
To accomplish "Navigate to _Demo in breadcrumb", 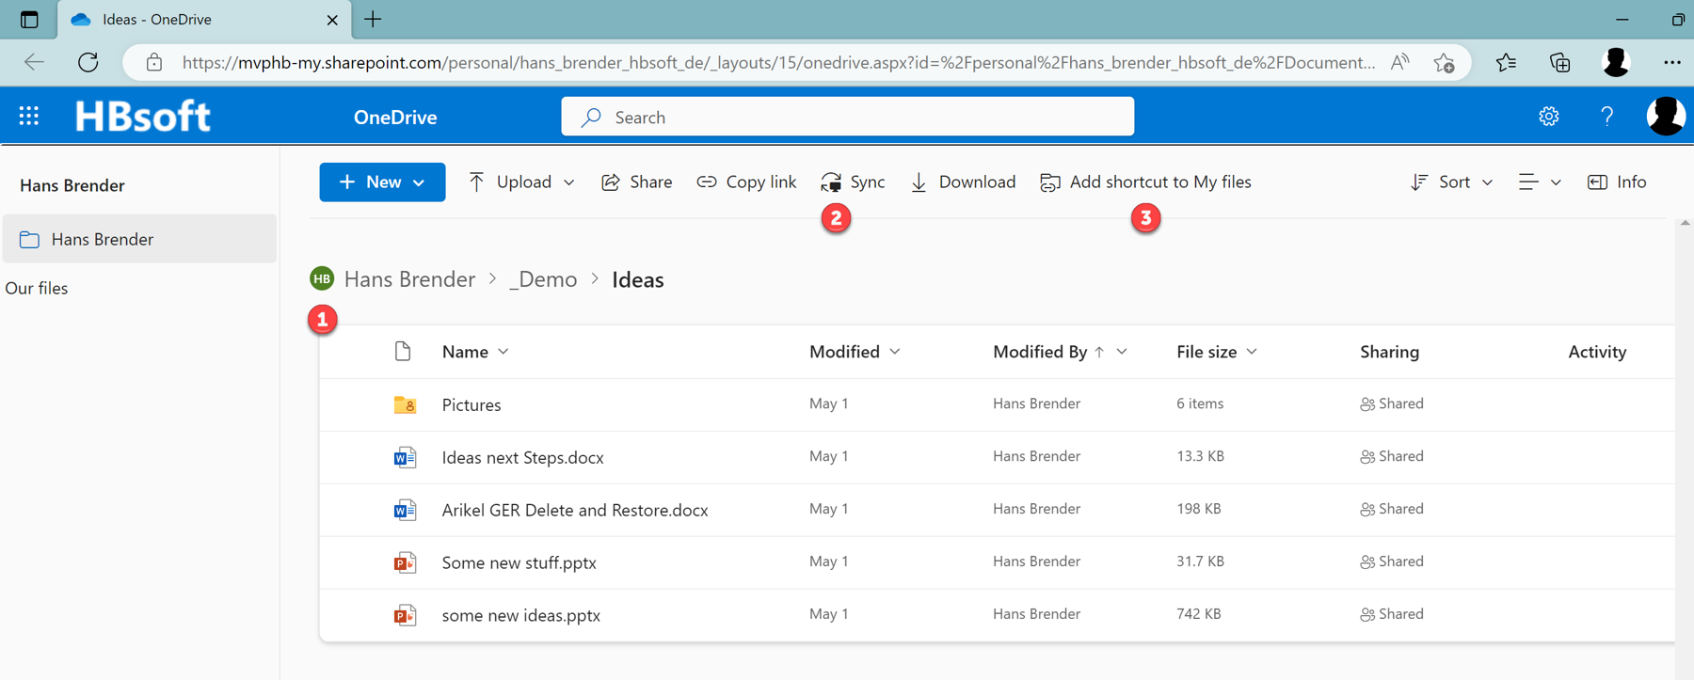I will 543,279.
